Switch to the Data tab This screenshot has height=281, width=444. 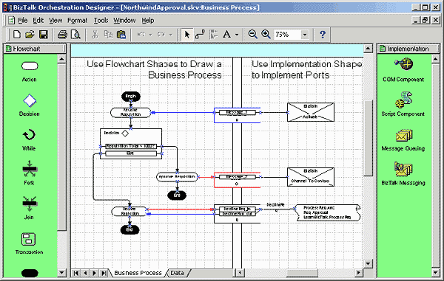tap(177, 273)
